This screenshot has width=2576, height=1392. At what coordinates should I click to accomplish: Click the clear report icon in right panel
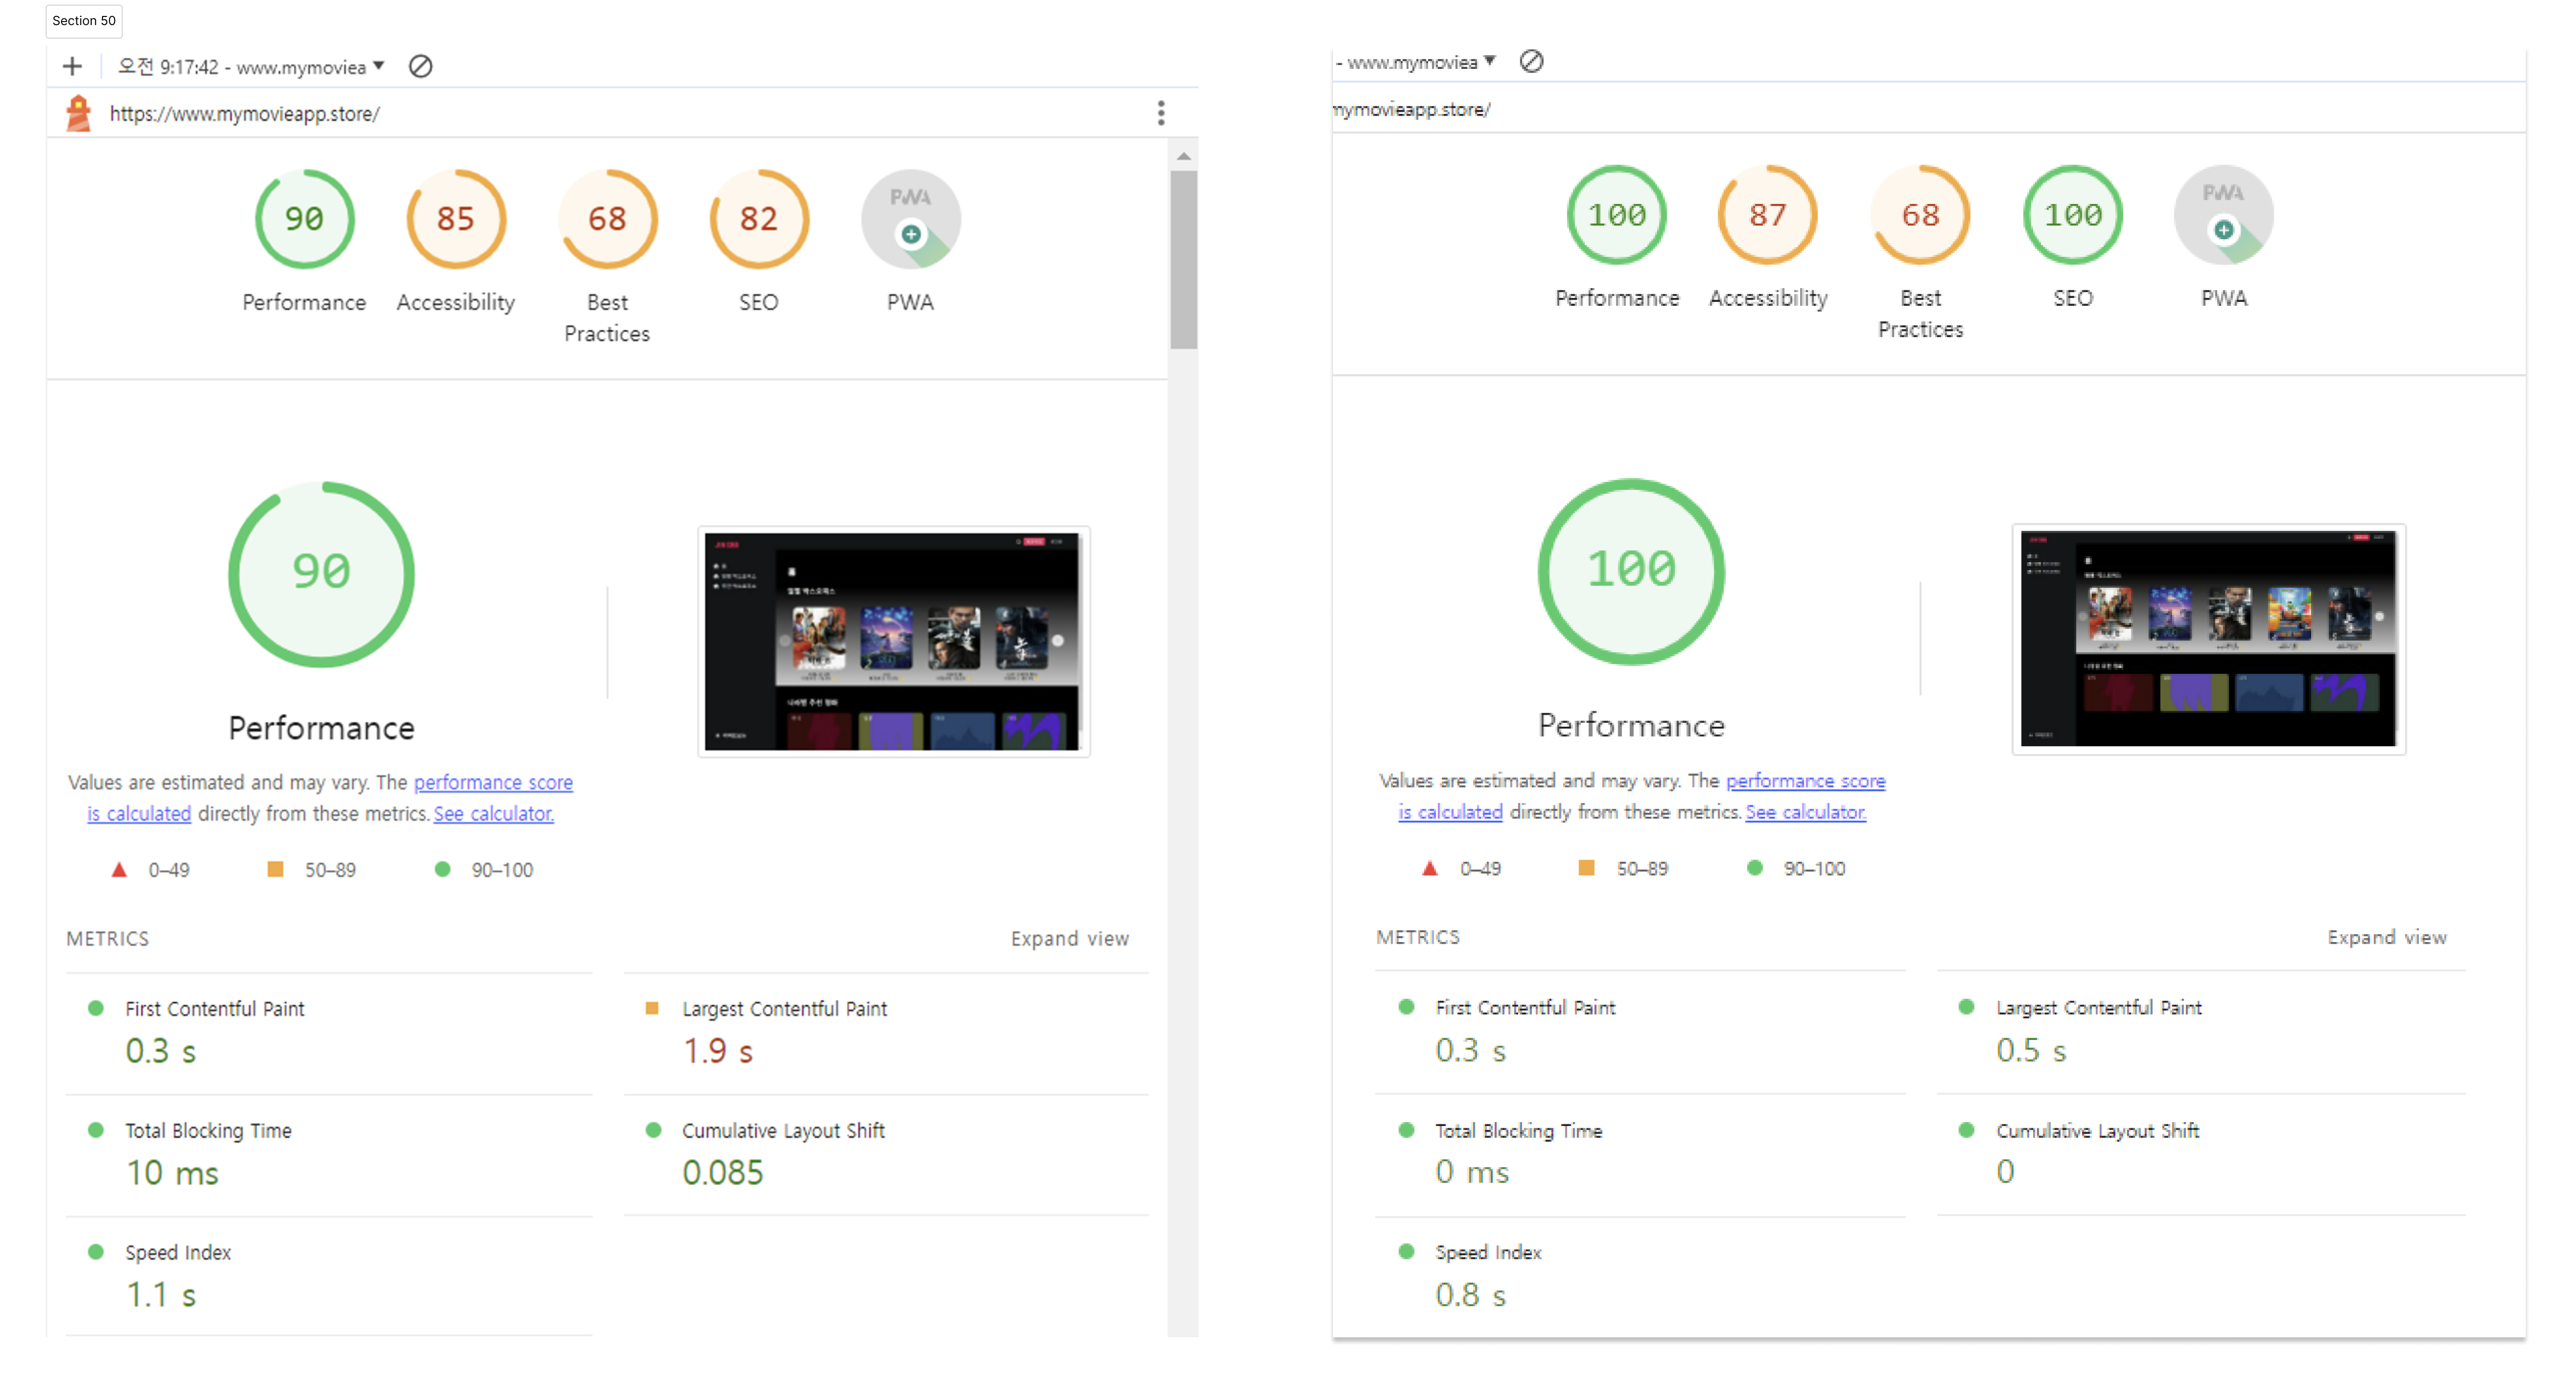pyautogui.click(x=1531, y=62)
